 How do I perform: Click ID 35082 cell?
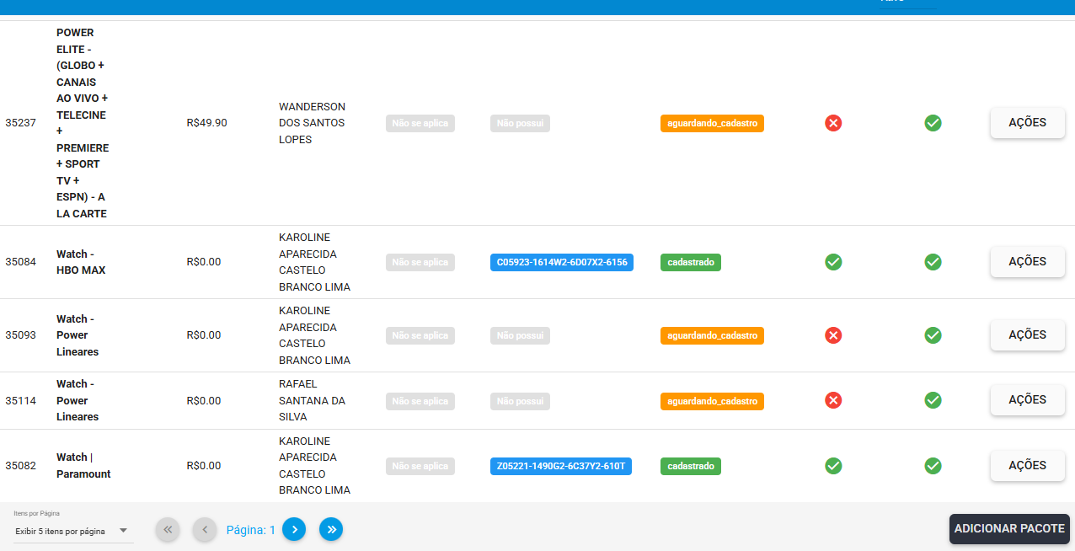pos(20,466)
